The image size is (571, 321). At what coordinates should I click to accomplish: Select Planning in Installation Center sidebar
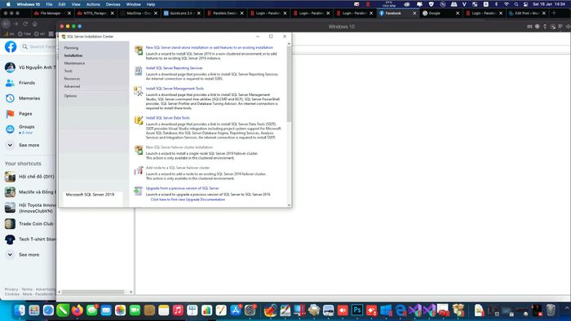(x=71, y=48)
